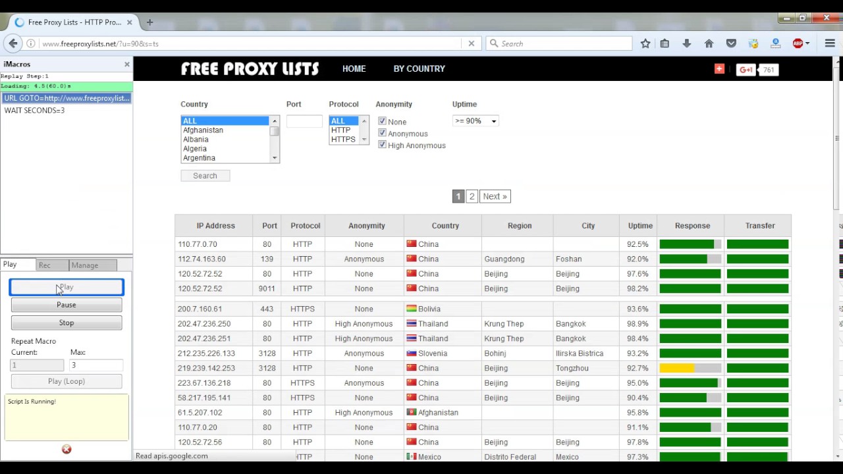The height and width of the screenshot is (474, 843).
Task: Click the proxy Search button
Action: [205, 176]
